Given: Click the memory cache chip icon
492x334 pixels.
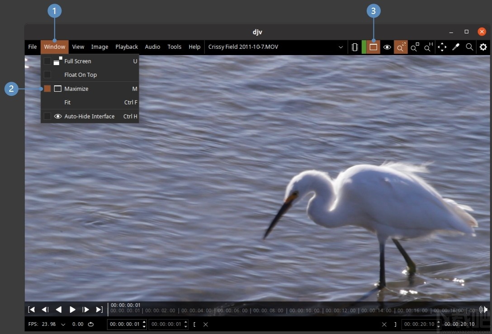Looking at the screenshot, I should pyautogui.click(x=355, y=47).
